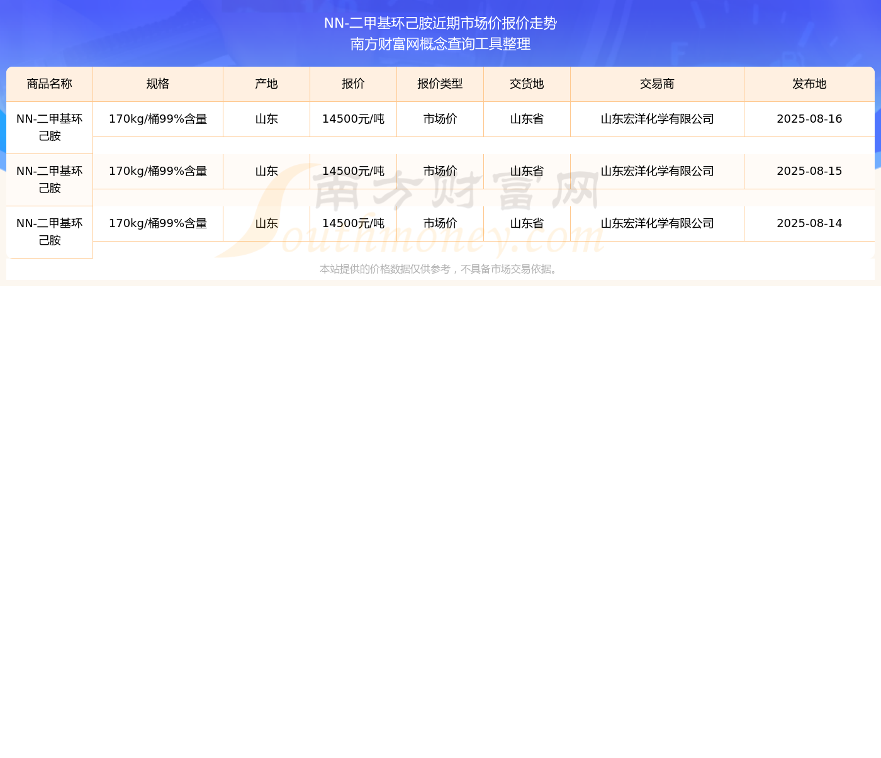Click origin 山东 in the 2025-08-16 row
This screenshot has width=881, height=758.
267,119
